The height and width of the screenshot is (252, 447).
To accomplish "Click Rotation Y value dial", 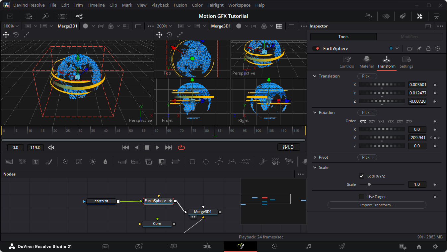I will [382, 138].
